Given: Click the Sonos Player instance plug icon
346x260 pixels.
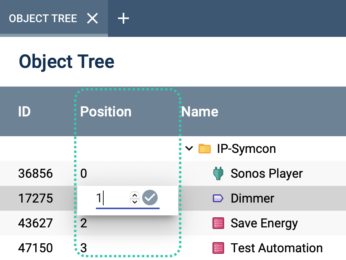Looking at the screenshot, I should click(218, 173).
